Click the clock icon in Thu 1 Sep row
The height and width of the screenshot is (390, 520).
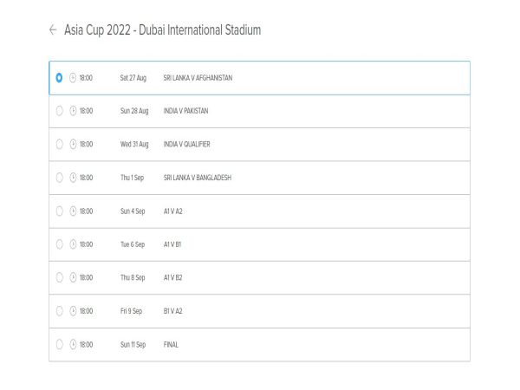pyautogui.click(x=73, y=178)
